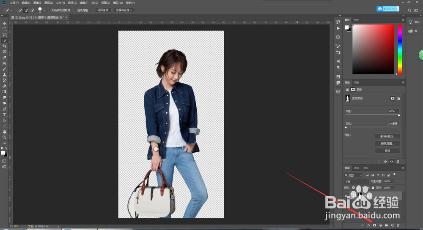Open the Paragraph panel icon

point(338,68)
